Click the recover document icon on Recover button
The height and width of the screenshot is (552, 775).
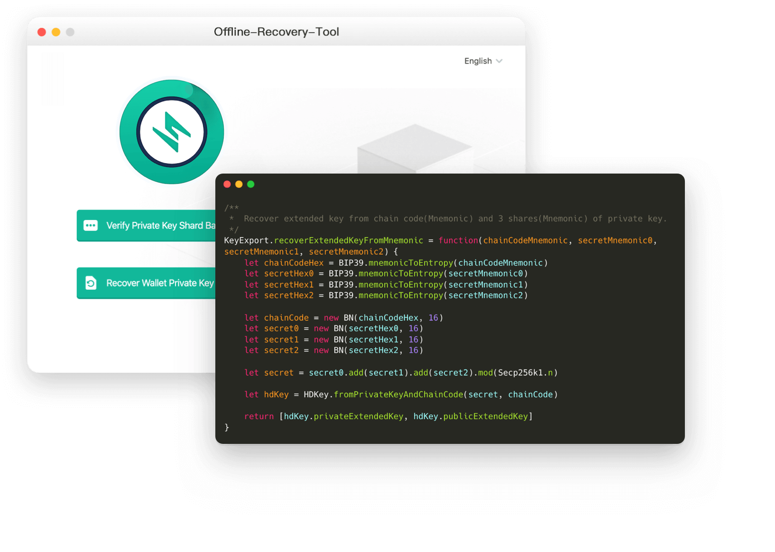coord(91,283)
